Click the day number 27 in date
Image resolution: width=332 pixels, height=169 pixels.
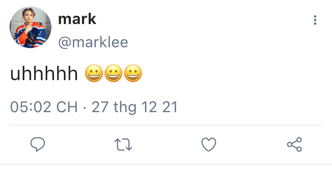[100, 107]
